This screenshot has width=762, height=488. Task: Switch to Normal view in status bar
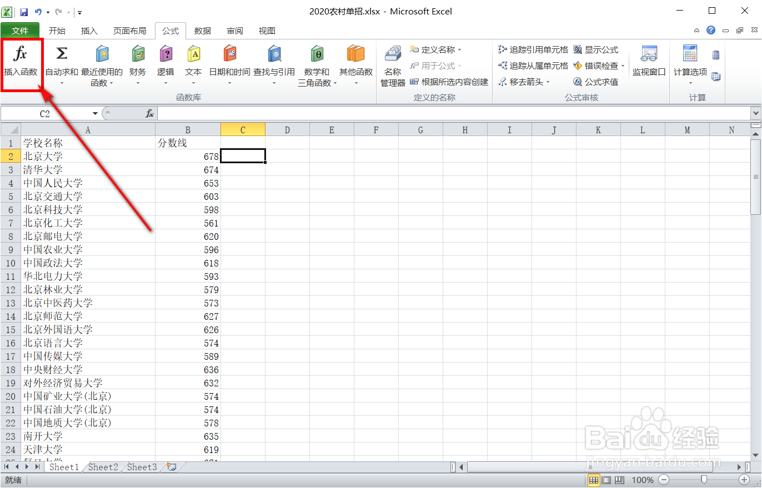tap(594, 480)
